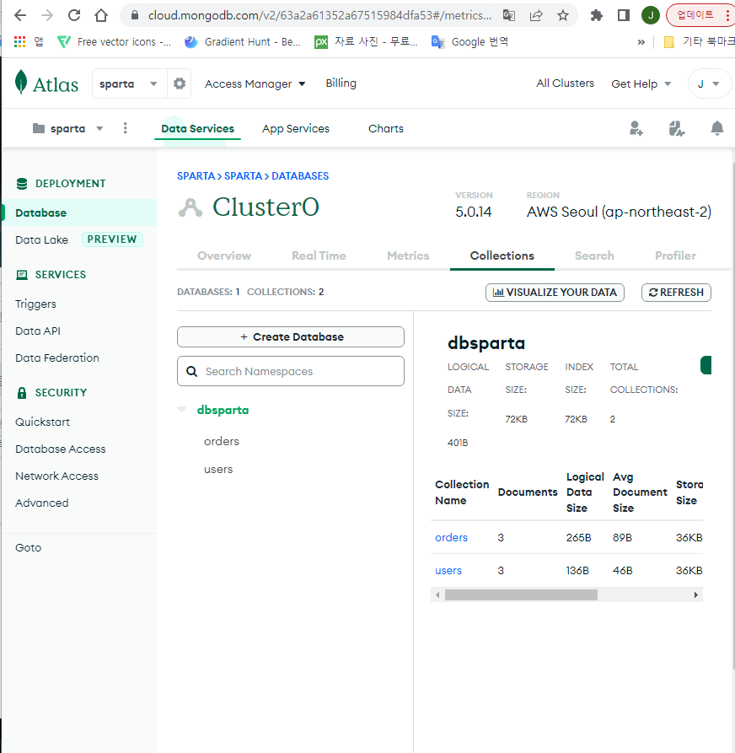Open Data API in the sidebar
This screenshot has height=753, width=735.
38,331
